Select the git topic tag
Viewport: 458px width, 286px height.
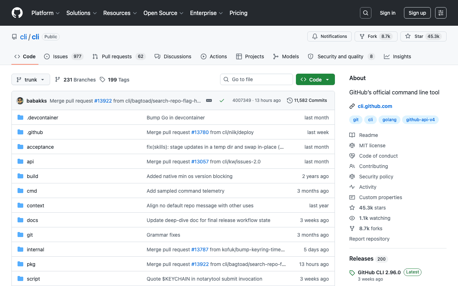[x=356, y=120]
